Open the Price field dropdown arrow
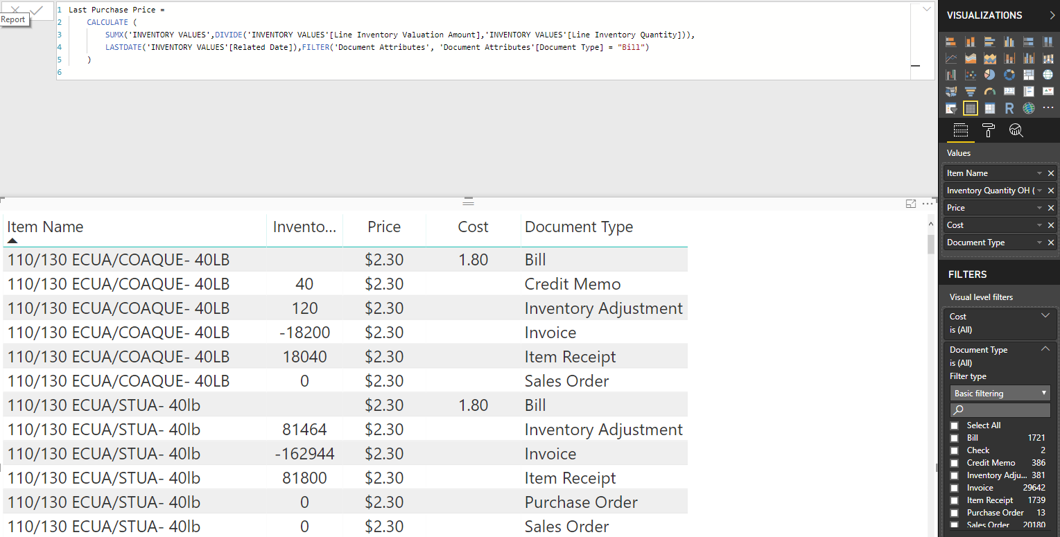Image resolution: width=1060 pixels, height=537 pixels. pos(1039,208)
